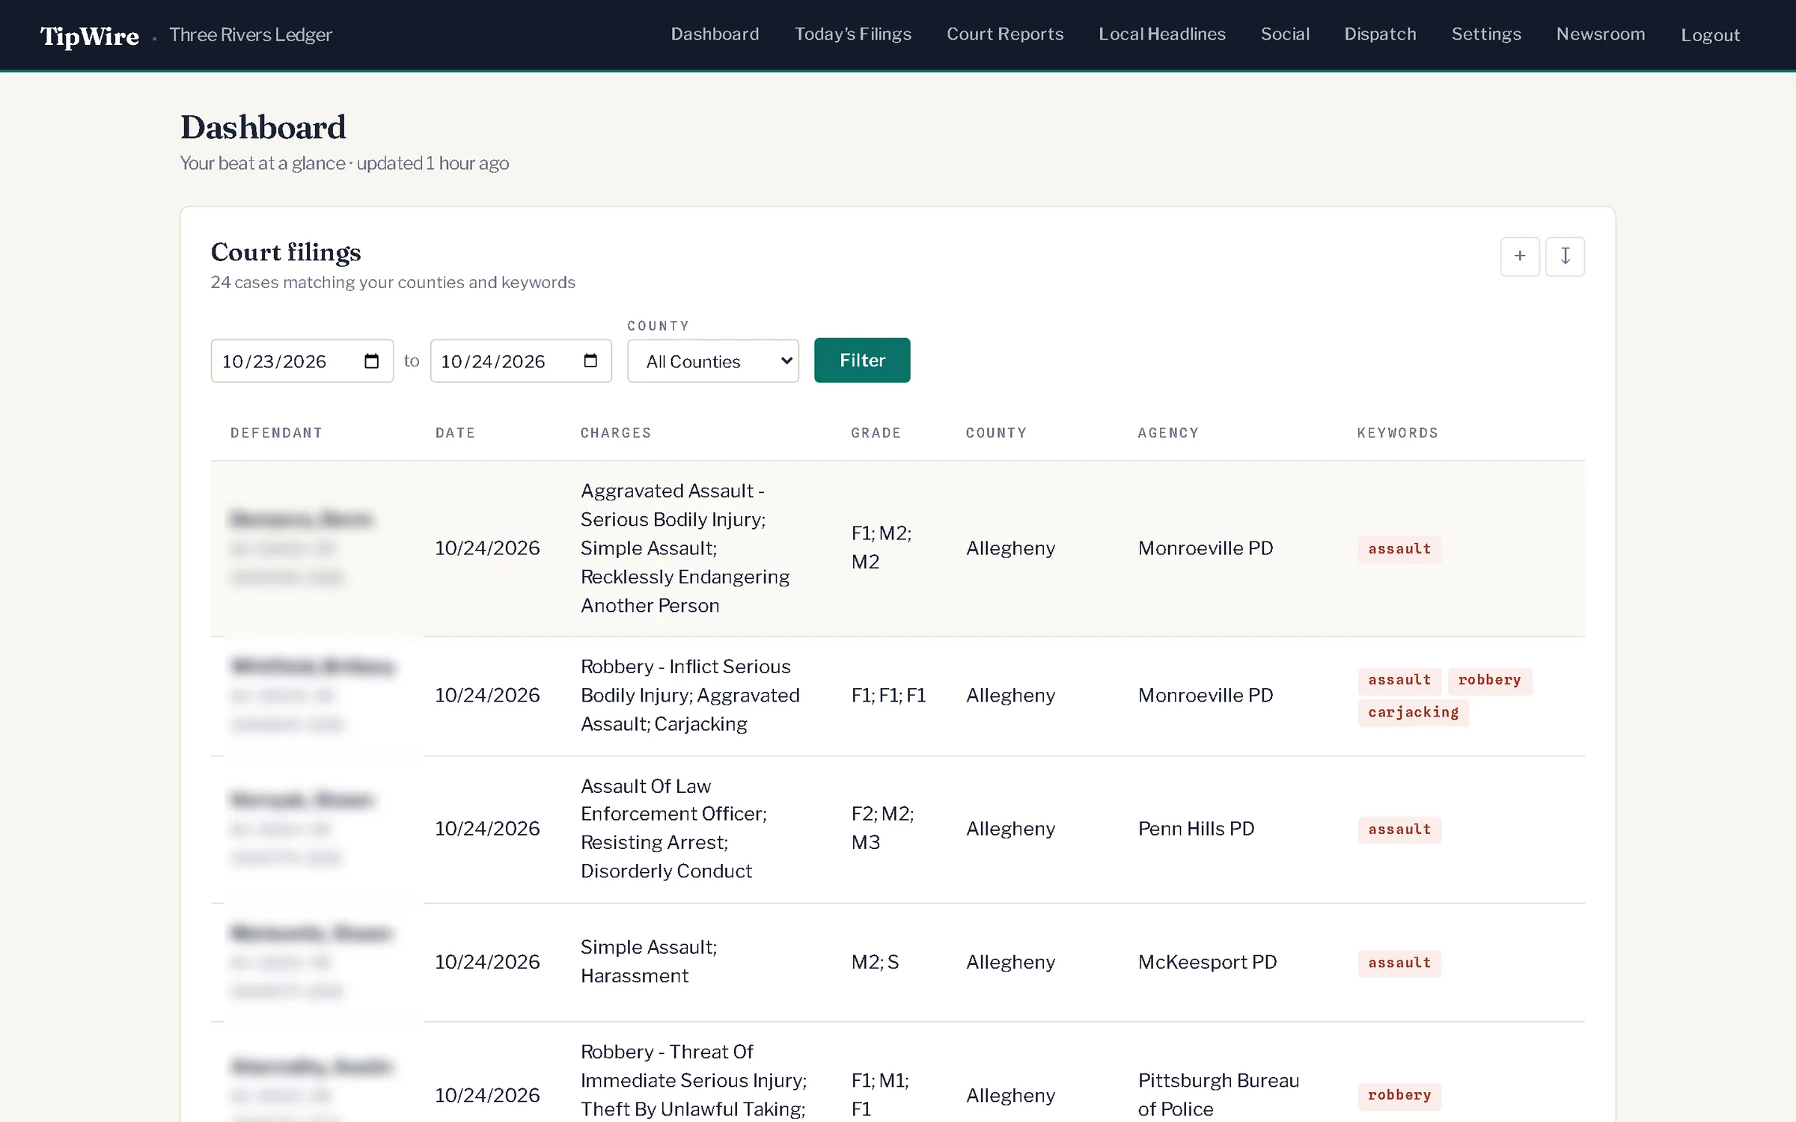Click the Date column header

pos(455,433)
